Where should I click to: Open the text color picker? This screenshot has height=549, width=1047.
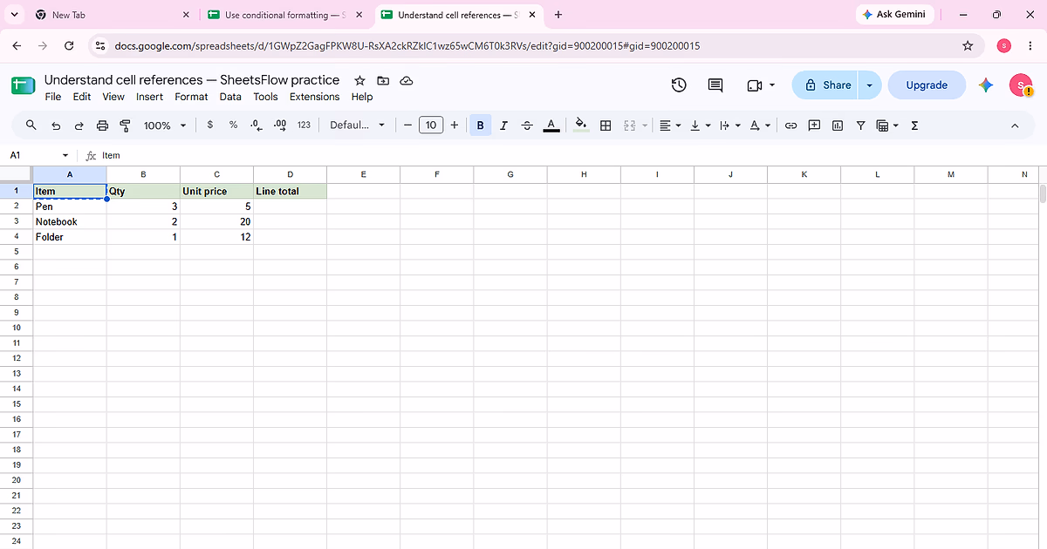point(551,125)
